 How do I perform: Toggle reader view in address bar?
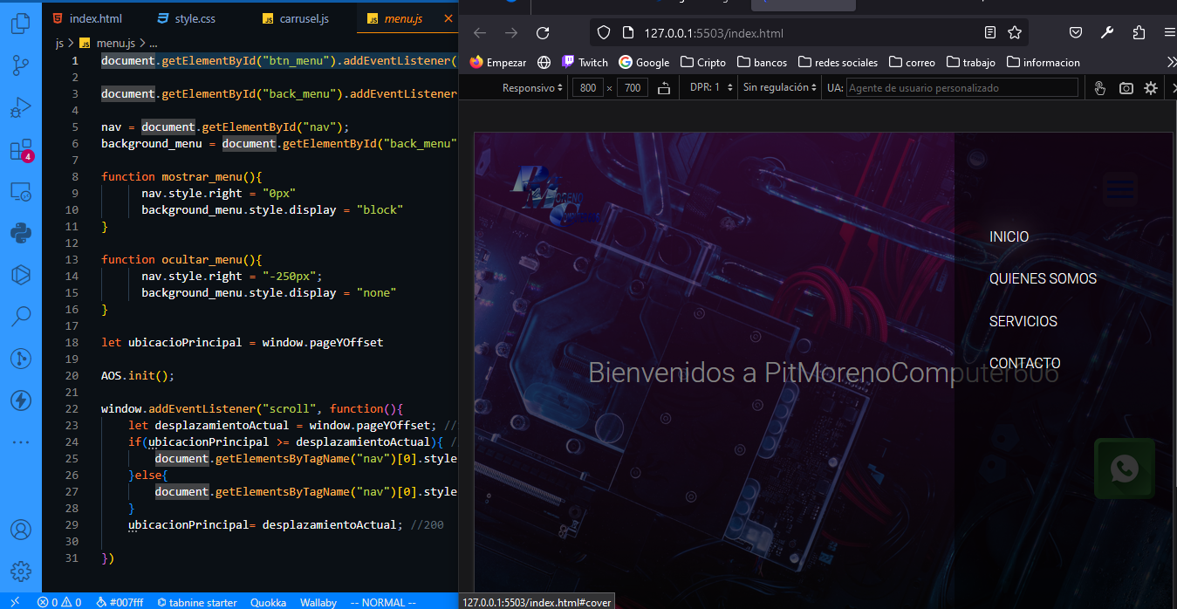pyautogui.click(x=990, y=33)
